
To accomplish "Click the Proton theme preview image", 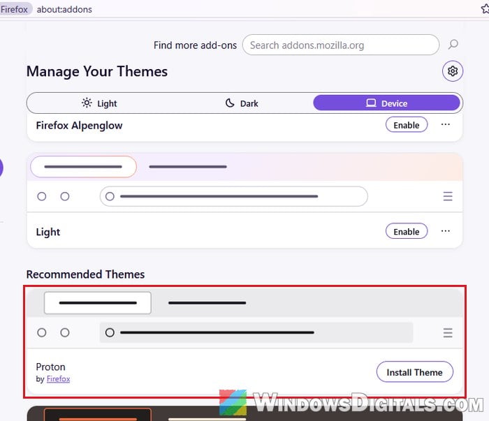I will pyautogui.click(x=245, y=318).
